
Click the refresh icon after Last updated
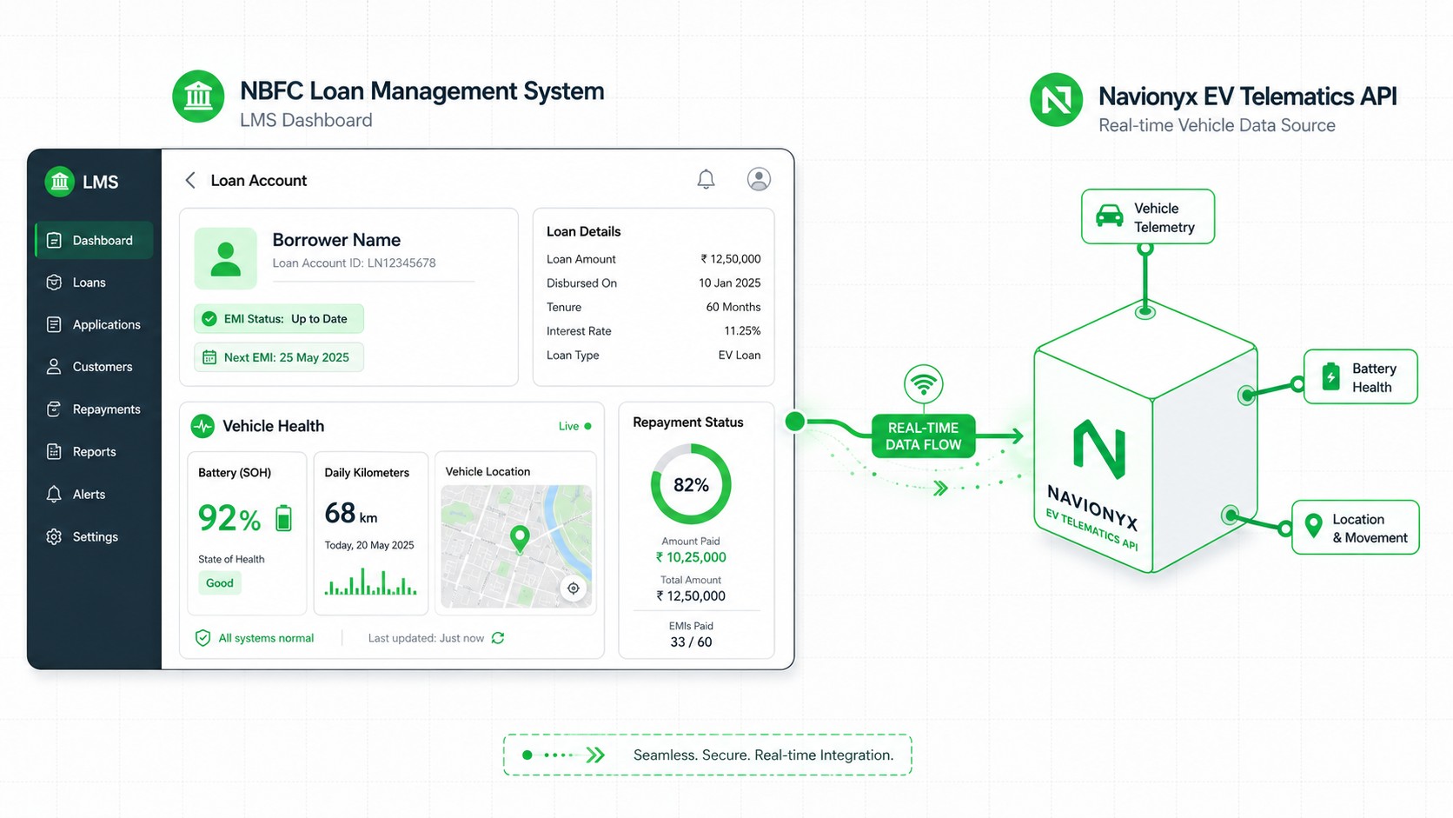pyautogui.click(x=498, y=638)
